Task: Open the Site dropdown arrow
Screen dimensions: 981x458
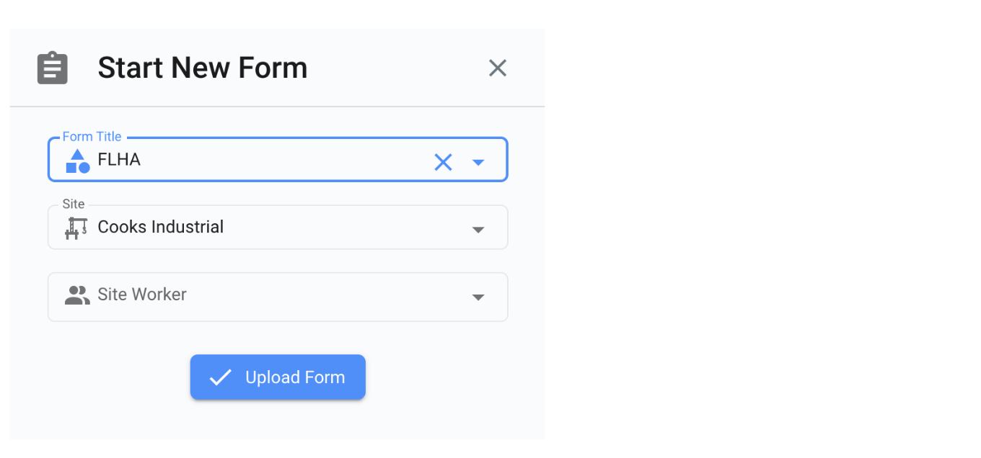Action: click(x=478, y=230)
